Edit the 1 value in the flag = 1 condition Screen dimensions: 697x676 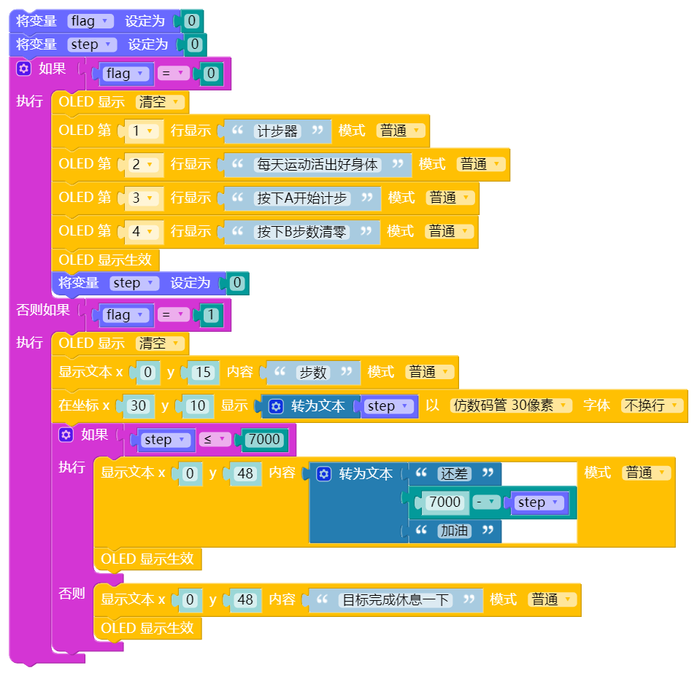(211, 315)
